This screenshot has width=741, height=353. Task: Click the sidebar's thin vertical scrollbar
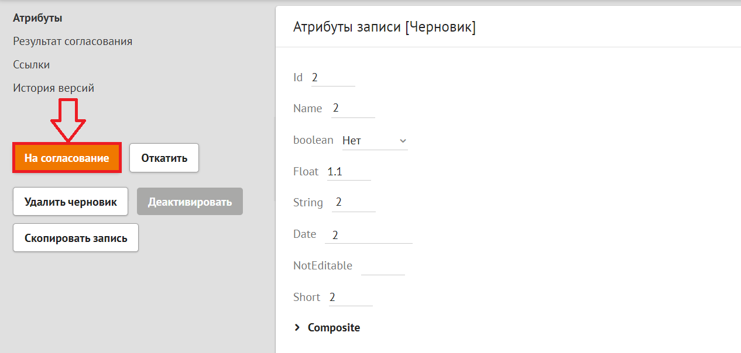(x=275, y=158)
